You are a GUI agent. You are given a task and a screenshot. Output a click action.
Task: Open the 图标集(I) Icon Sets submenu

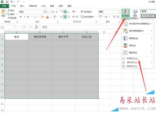pyautogui.click(x=137, y=52)
